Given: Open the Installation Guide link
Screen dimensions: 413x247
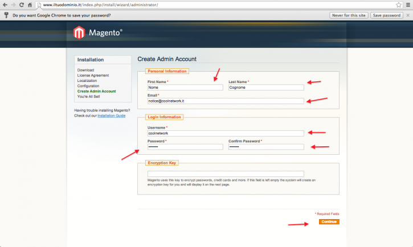Looking at the screenshot, I should [112, 116].
